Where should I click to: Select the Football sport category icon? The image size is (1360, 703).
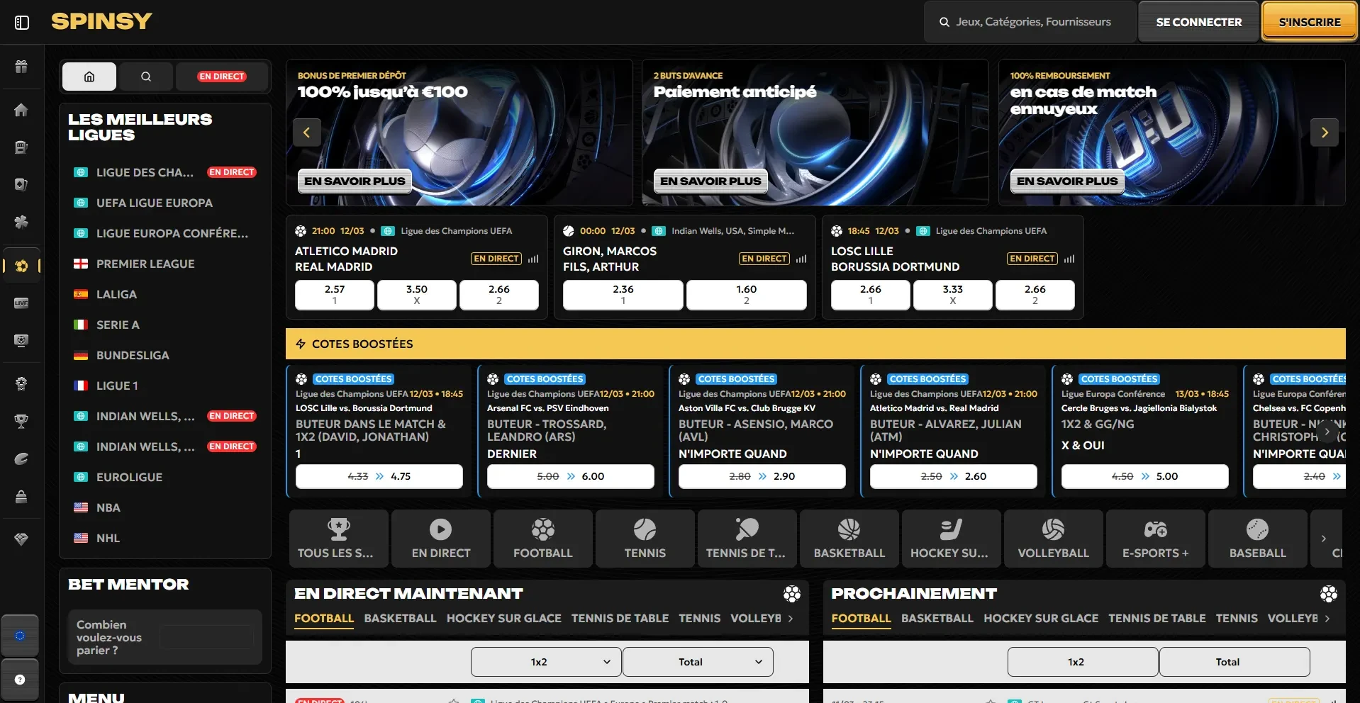(542, 539)
